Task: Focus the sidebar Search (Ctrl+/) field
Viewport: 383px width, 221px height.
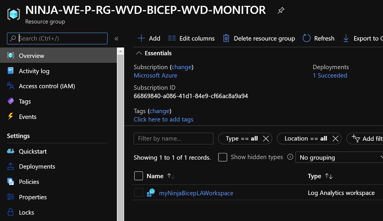Action: coord(57,38)
